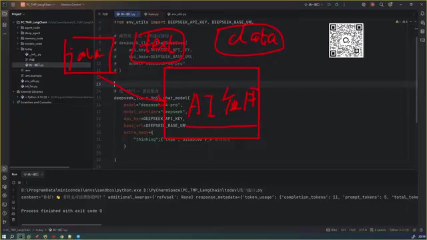The width and height of the screenshot is (427, 240).
Task: Click the QR code image overlay
Action: tap(346, 40)
